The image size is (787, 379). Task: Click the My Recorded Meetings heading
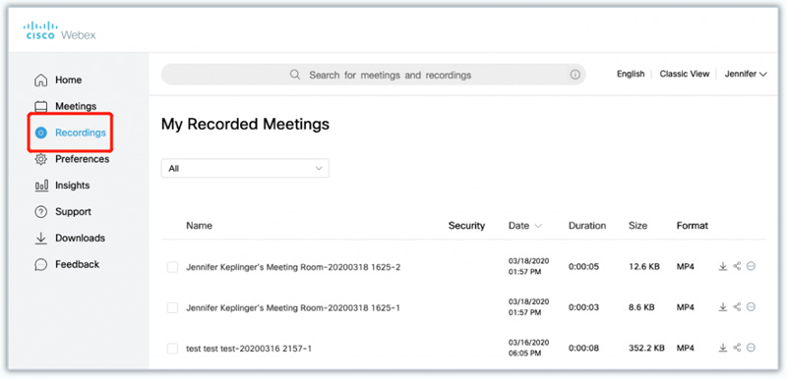pos(245,124)
